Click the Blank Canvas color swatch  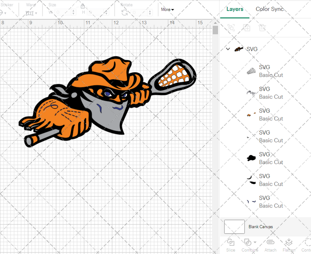point(234,226)
